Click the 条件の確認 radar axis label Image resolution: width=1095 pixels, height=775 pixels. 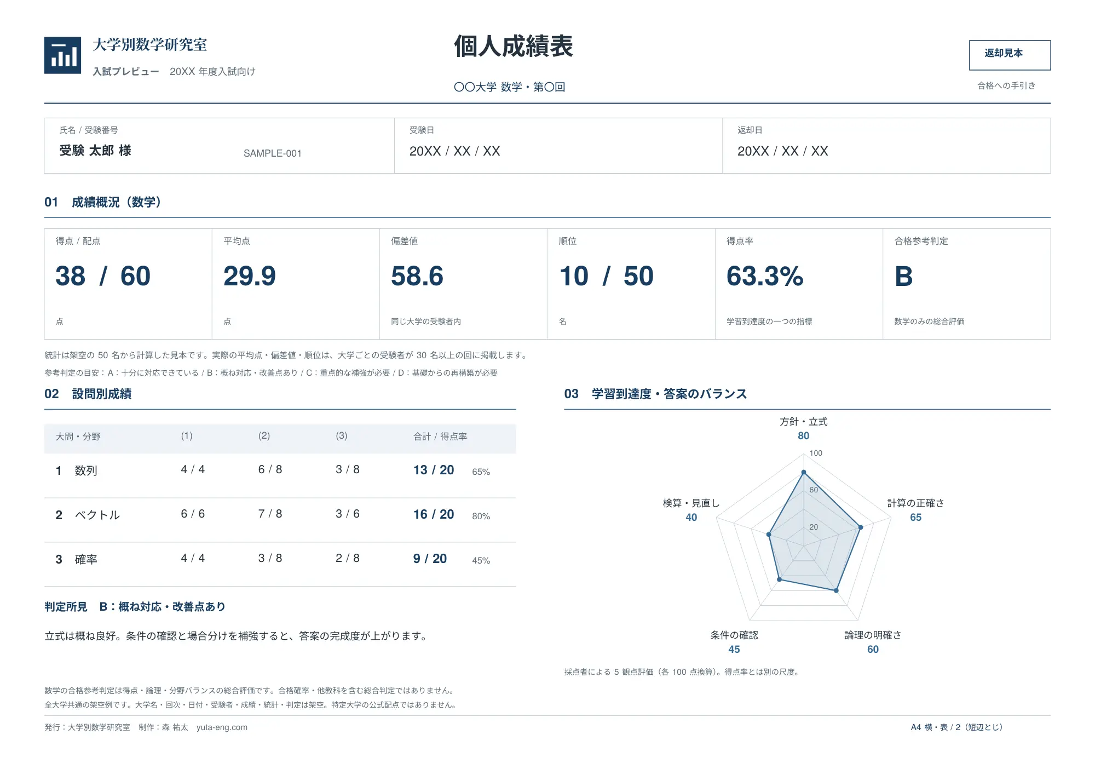734,635
